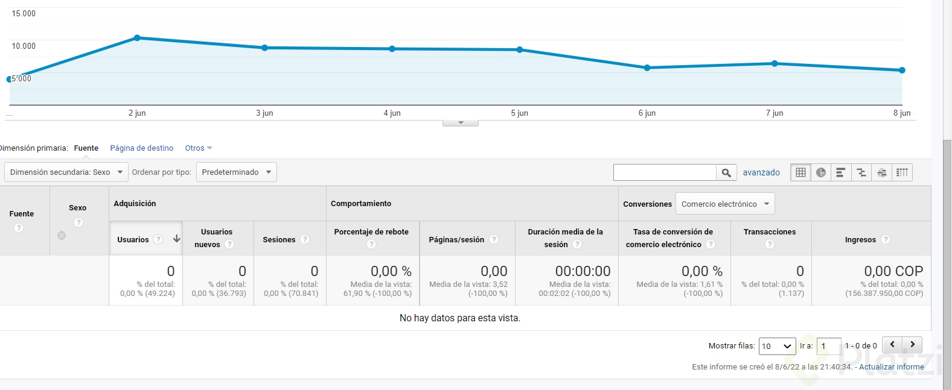This screenshot has width=952, height=390.
Task: Select Página de destino dimension
Action: (141, 148)
